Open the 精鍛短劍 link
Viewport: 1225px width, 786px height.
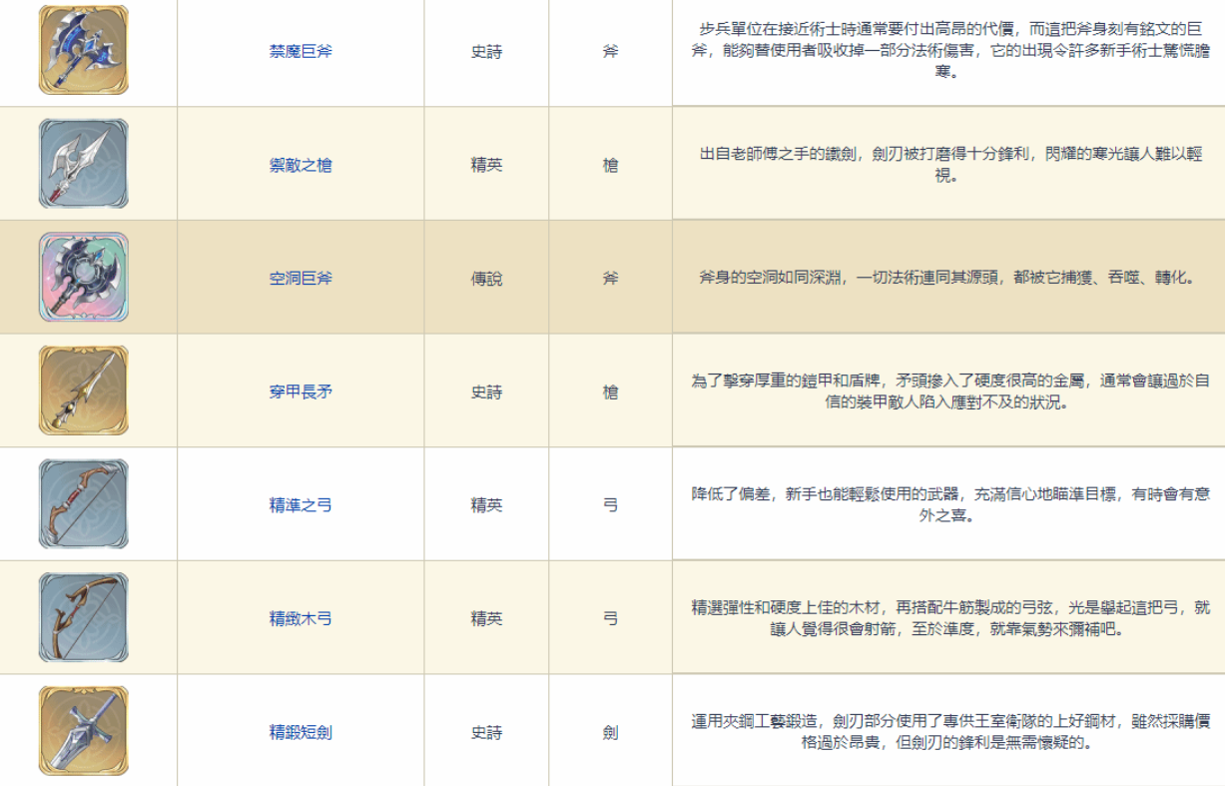tap(301, 732)
